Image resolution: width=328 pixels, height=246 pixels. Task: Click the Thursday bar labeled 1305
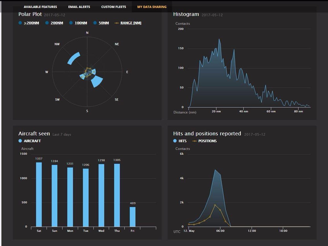pos(117,195)
